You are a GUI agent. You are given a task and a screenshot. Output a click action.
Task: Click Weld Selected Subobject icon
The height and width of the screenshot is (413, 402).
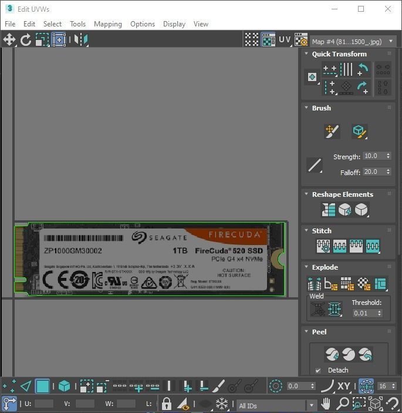pos(335,308)
